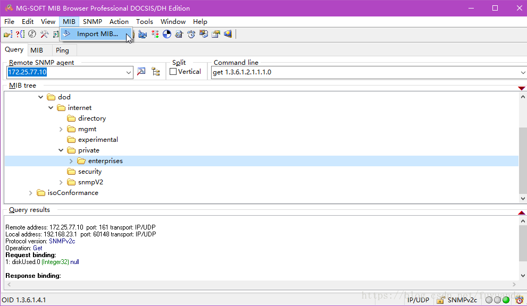This screenshot has height=306, width=527.
Task: Click the contact agent icon next to address
Action: click(141, 72)
